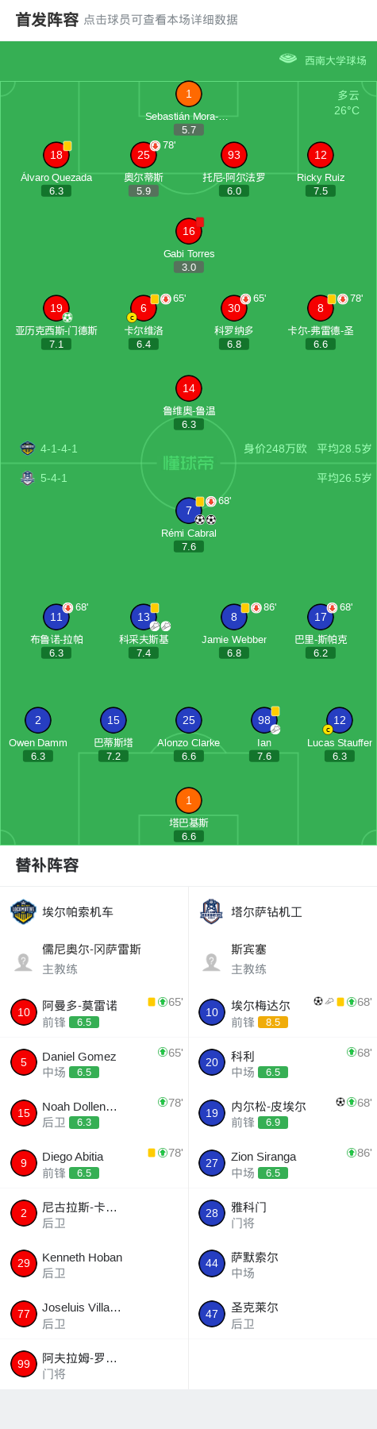Tap Álvaro Quezada 6.3 rating badge
Viewport: 377px width, 1429px height.
click(56, 191)
